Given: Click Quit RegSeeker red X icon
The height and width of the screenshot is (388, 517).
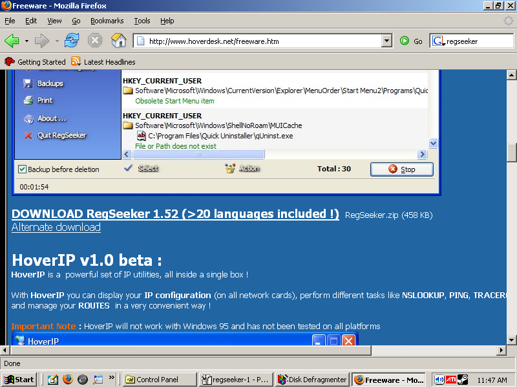Looking at the screenshot, I should [28, 135].
